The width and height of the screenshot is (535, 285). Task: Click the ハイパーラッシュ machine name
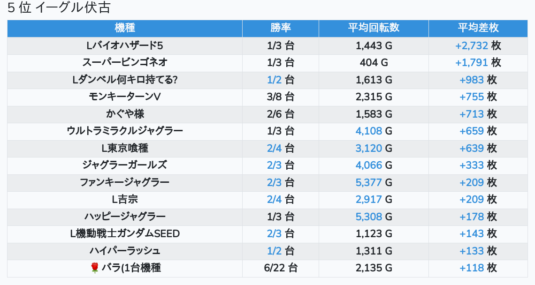tap(125, 251)
